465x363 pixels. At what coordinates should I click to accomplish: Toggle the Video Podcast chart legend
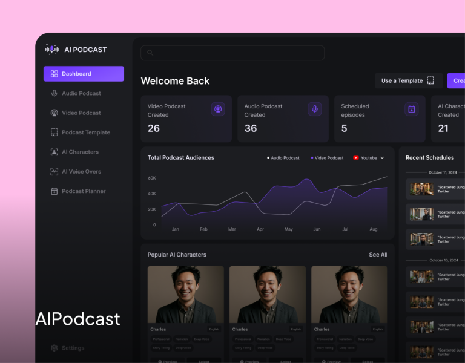tap(327, 158)
